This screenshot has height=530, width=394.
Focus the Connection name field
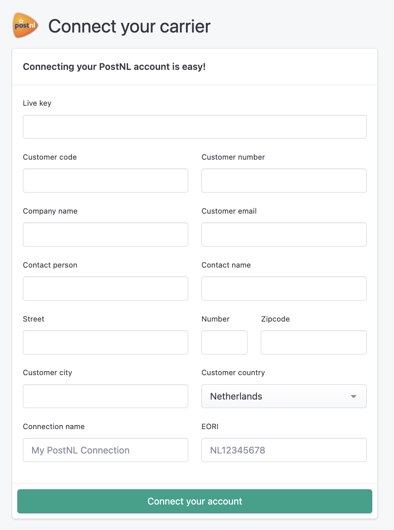tap(106, 450)
